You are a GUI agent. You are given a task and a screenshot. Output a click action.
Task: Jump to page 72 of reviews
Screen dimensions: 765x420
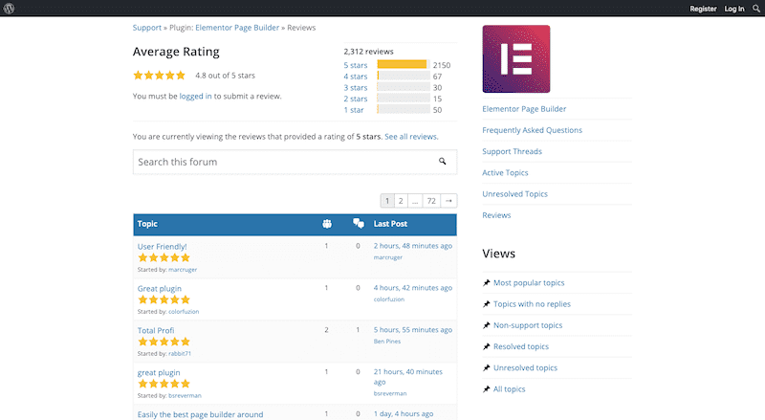(x=431, y=201)
